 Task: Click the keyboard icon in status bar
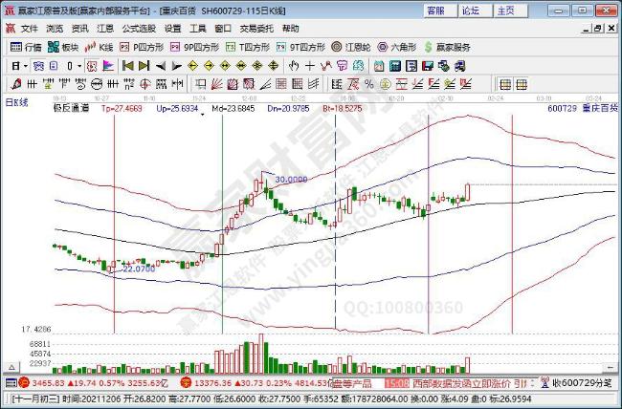click(11, 383)
